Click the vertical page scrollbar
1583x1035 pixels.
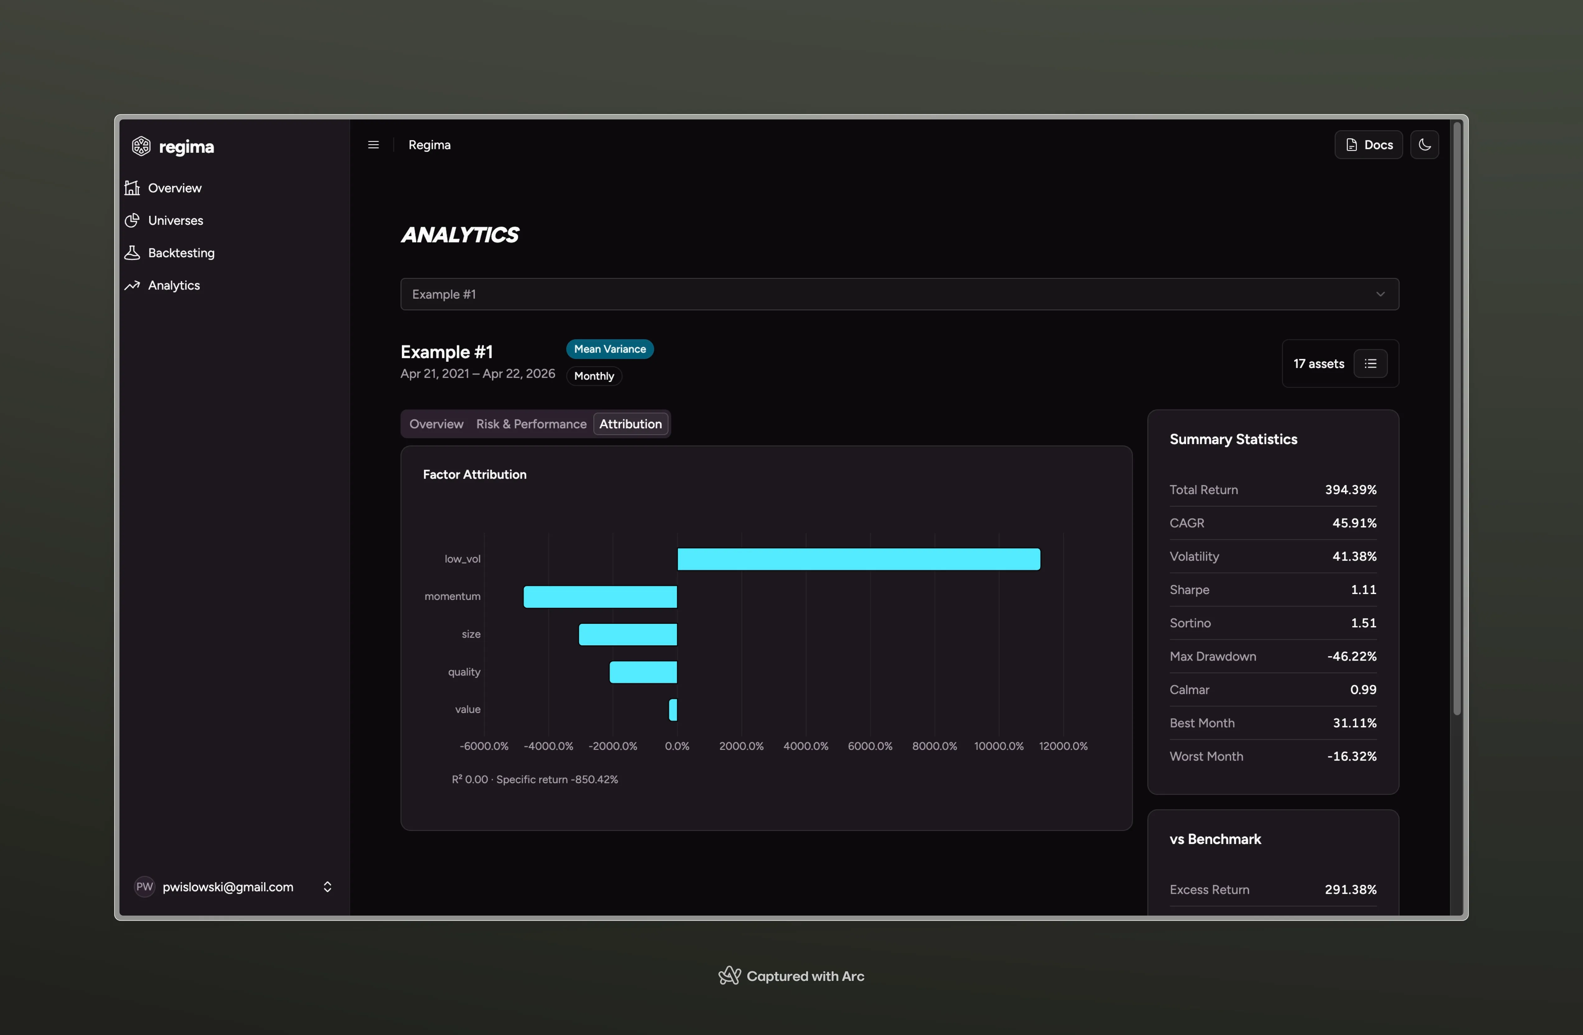(1457, 419)
